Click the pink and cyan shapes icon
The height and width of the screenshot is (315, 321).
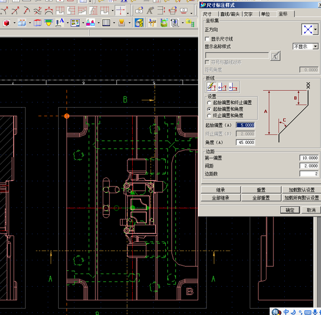tap(90, 23)
